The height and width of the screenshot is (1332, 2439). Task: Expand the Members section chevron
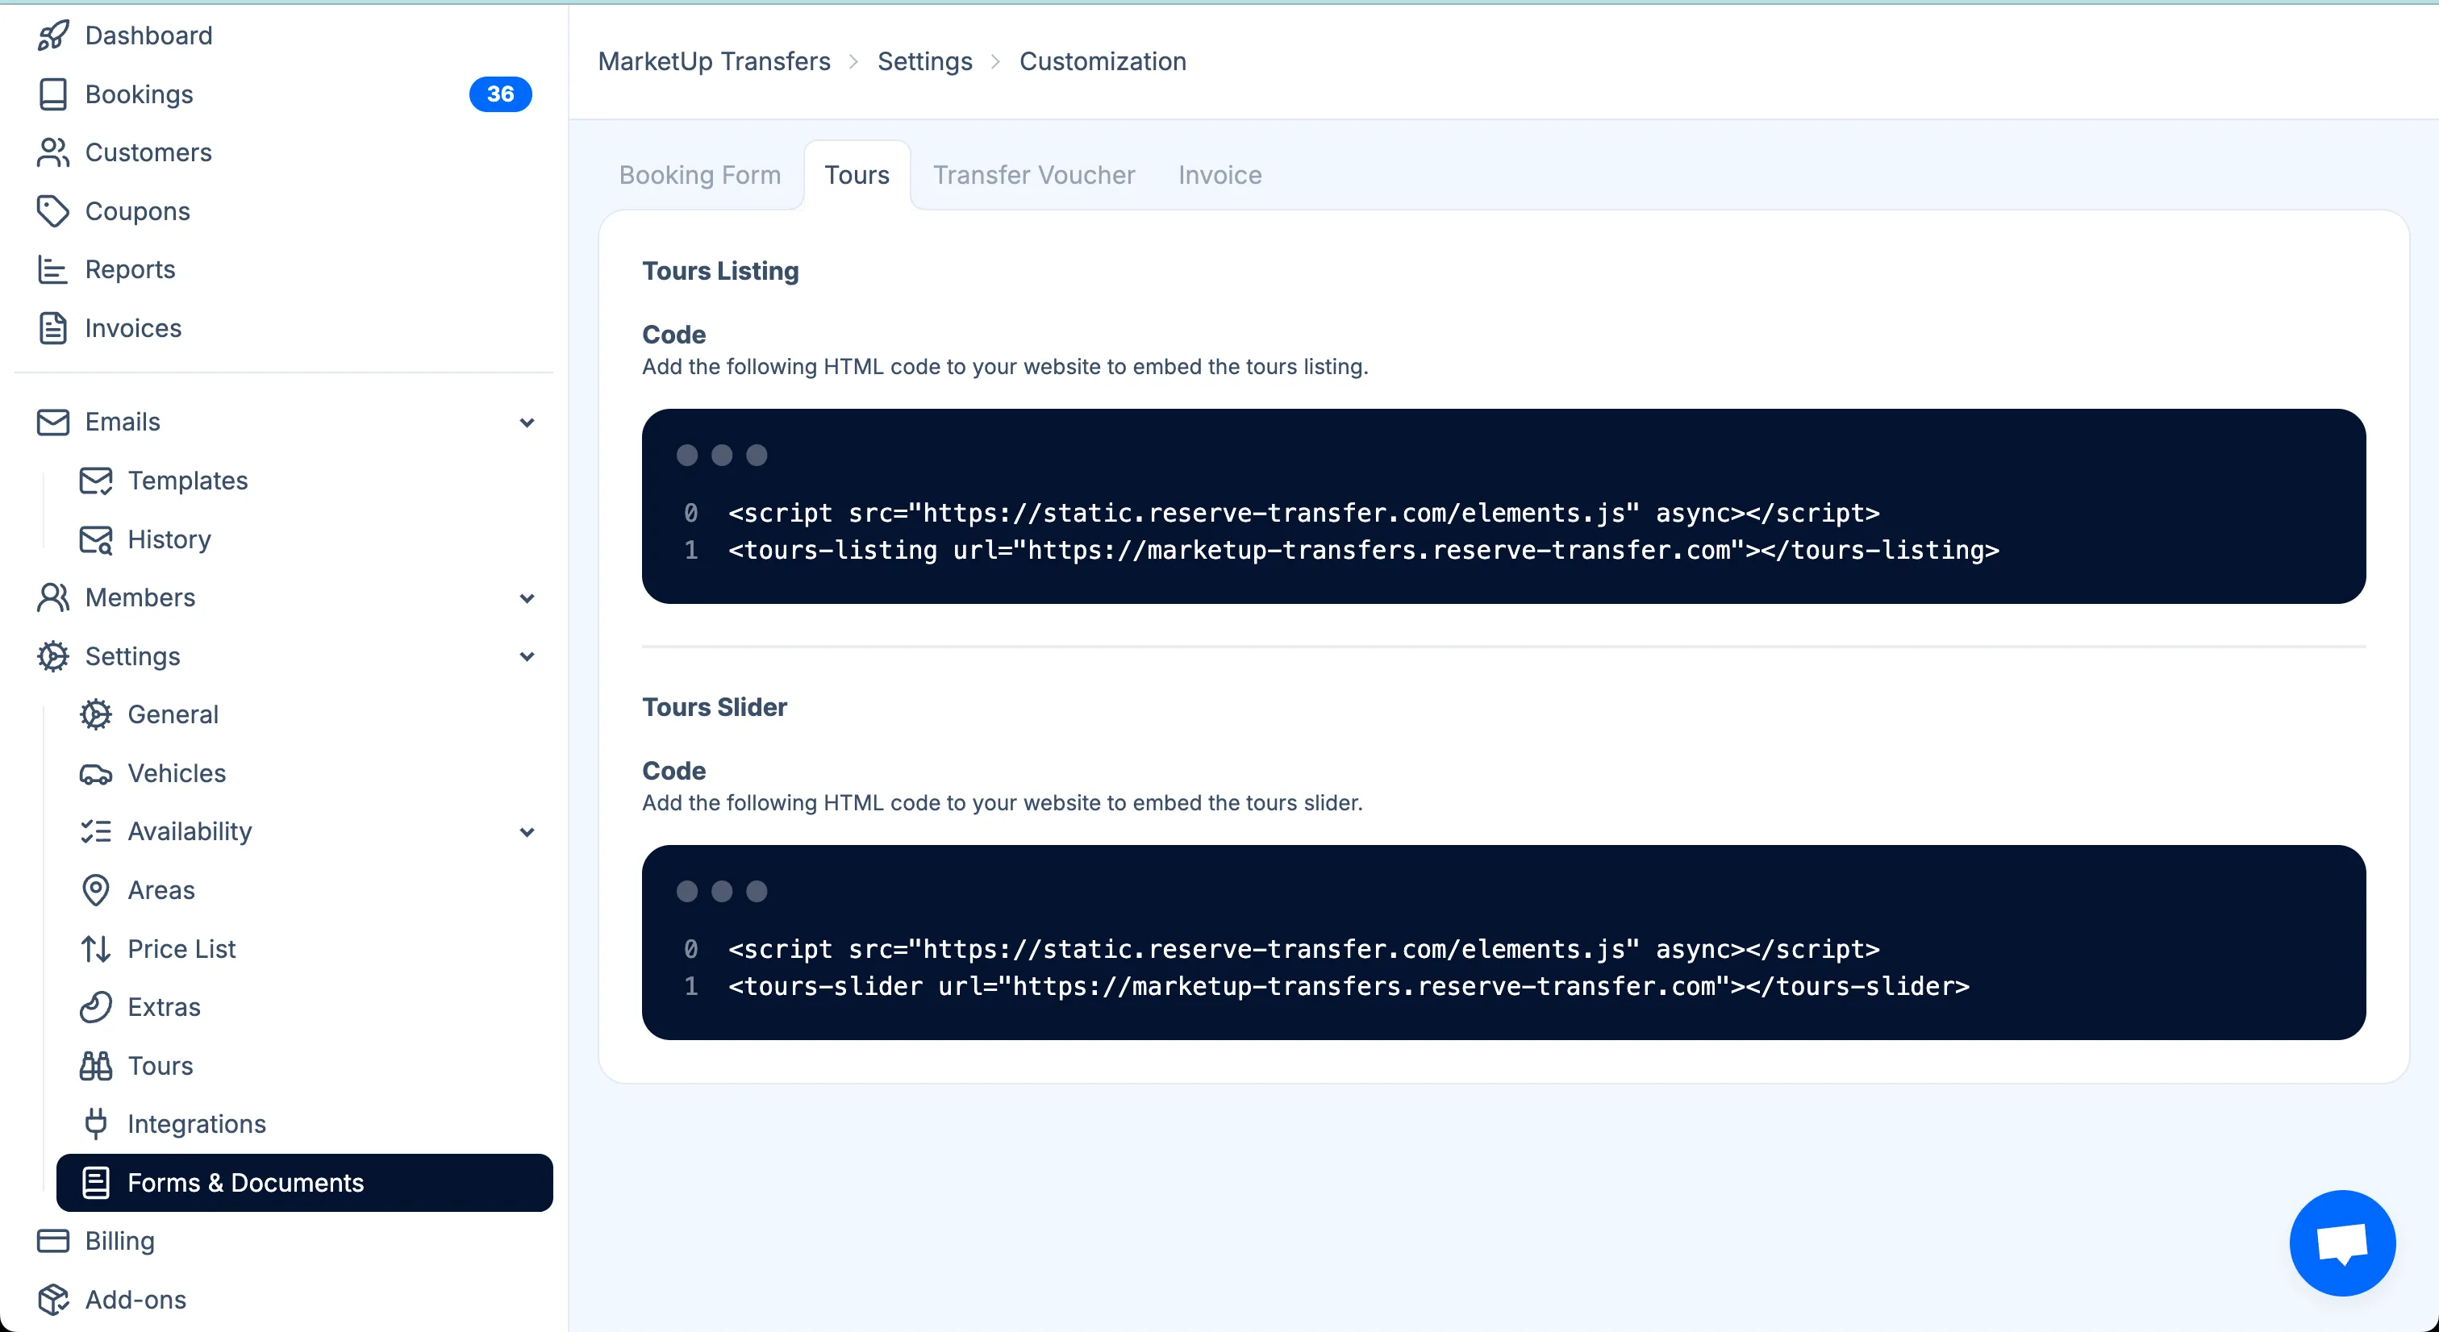(527, 598)
